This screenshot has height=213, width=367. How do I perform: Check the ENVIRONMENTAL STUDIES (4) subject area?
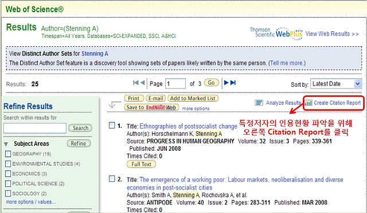click(x=8, y=164)
